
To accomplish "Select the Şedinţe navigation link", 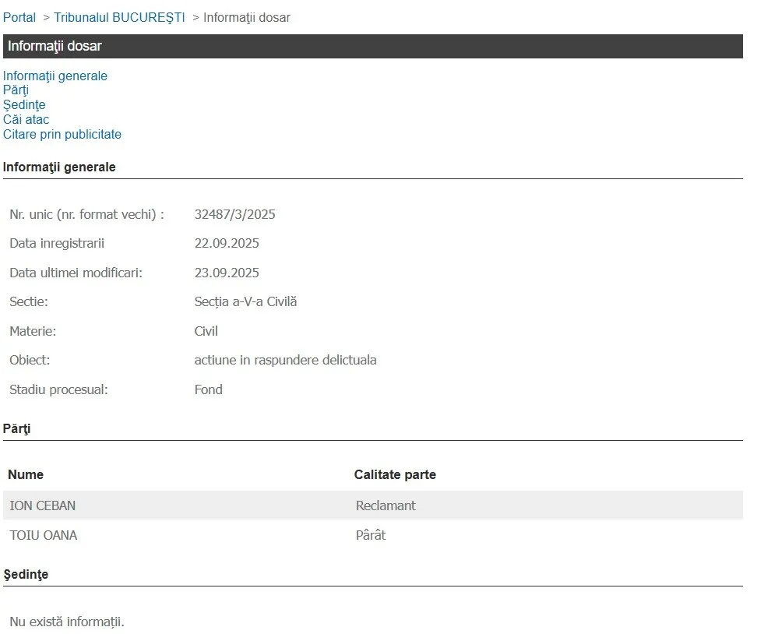I will pyautogui.click(x=24, y=104).
